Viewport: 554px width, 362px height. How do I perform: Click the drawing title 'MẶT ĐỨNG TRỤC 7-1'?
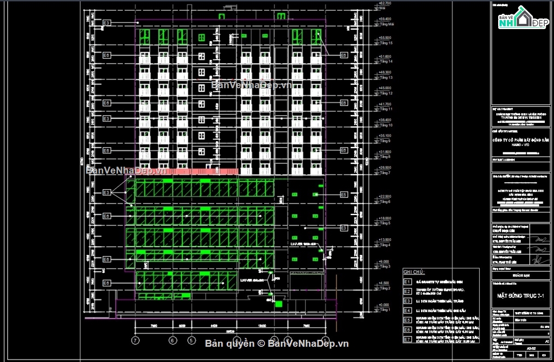tap(521, 296)
